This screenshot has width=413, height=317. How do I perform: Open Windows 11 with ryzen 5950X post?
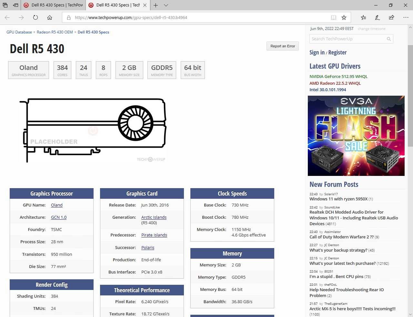tap(338, 199)
